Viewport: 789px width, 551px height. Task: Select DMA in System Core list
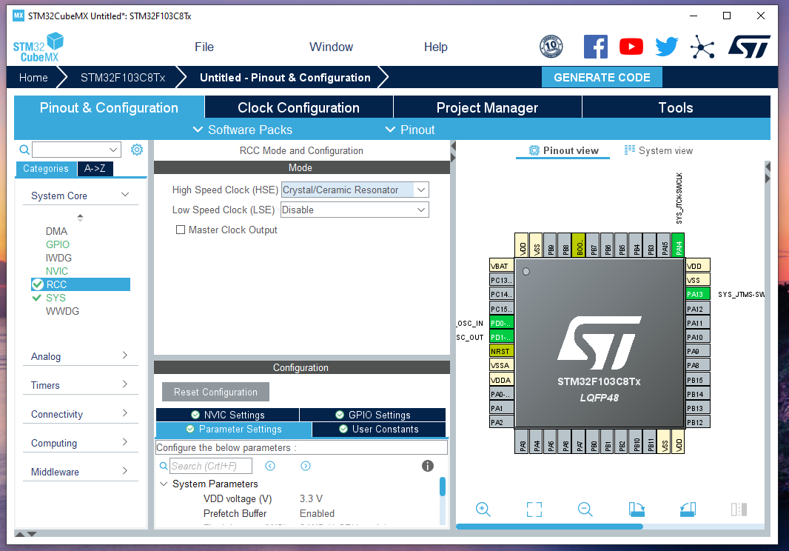click(x=56, y=230)
